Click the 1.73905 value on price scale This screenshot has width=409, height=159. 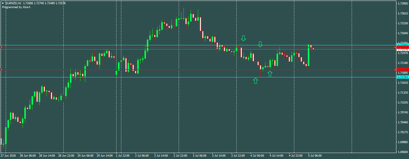pos(402,4)
